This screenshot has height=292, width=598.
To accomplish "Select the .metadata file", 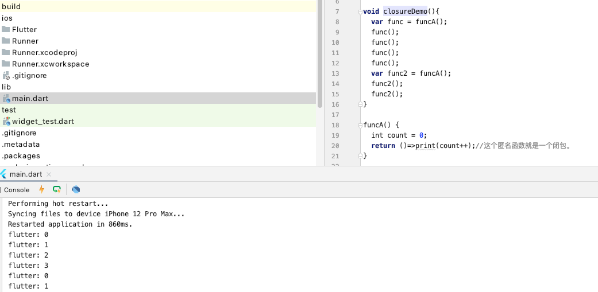I will click(158, 144).
